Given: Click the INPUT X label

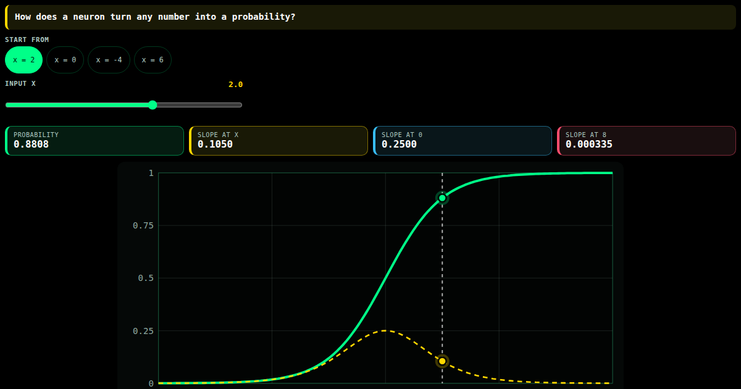Looking at the screenshot, I should click(20, 83).
